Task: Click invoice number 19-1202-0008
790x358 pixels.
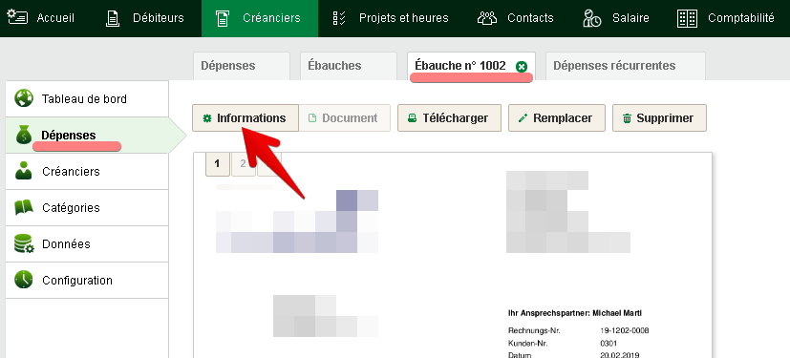Action: tap(624, 331)
